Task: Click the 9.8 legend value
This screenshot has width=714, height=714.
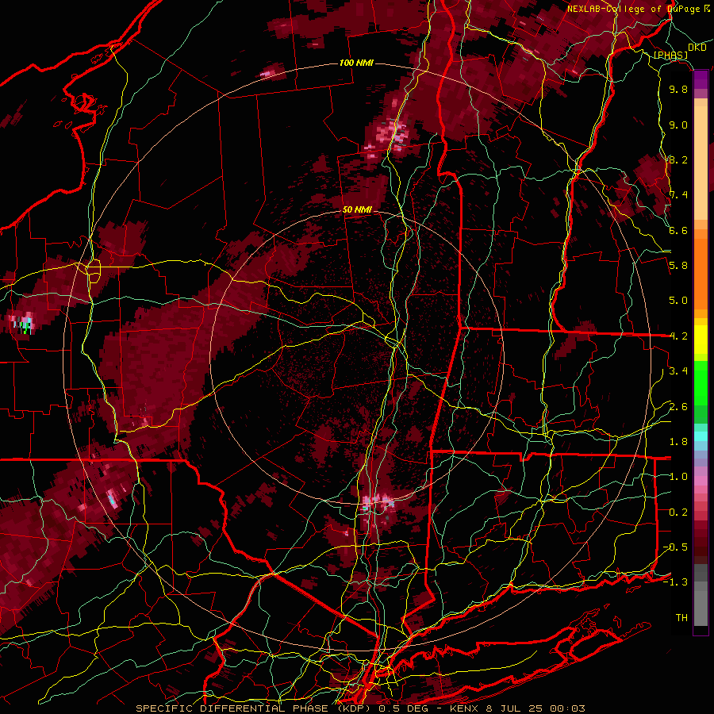Action: pyautogui.click(x=678, y=90)
